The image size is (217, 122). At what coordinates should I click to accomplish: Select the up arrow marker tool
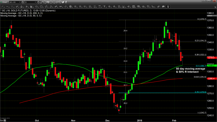coord(109,7)
